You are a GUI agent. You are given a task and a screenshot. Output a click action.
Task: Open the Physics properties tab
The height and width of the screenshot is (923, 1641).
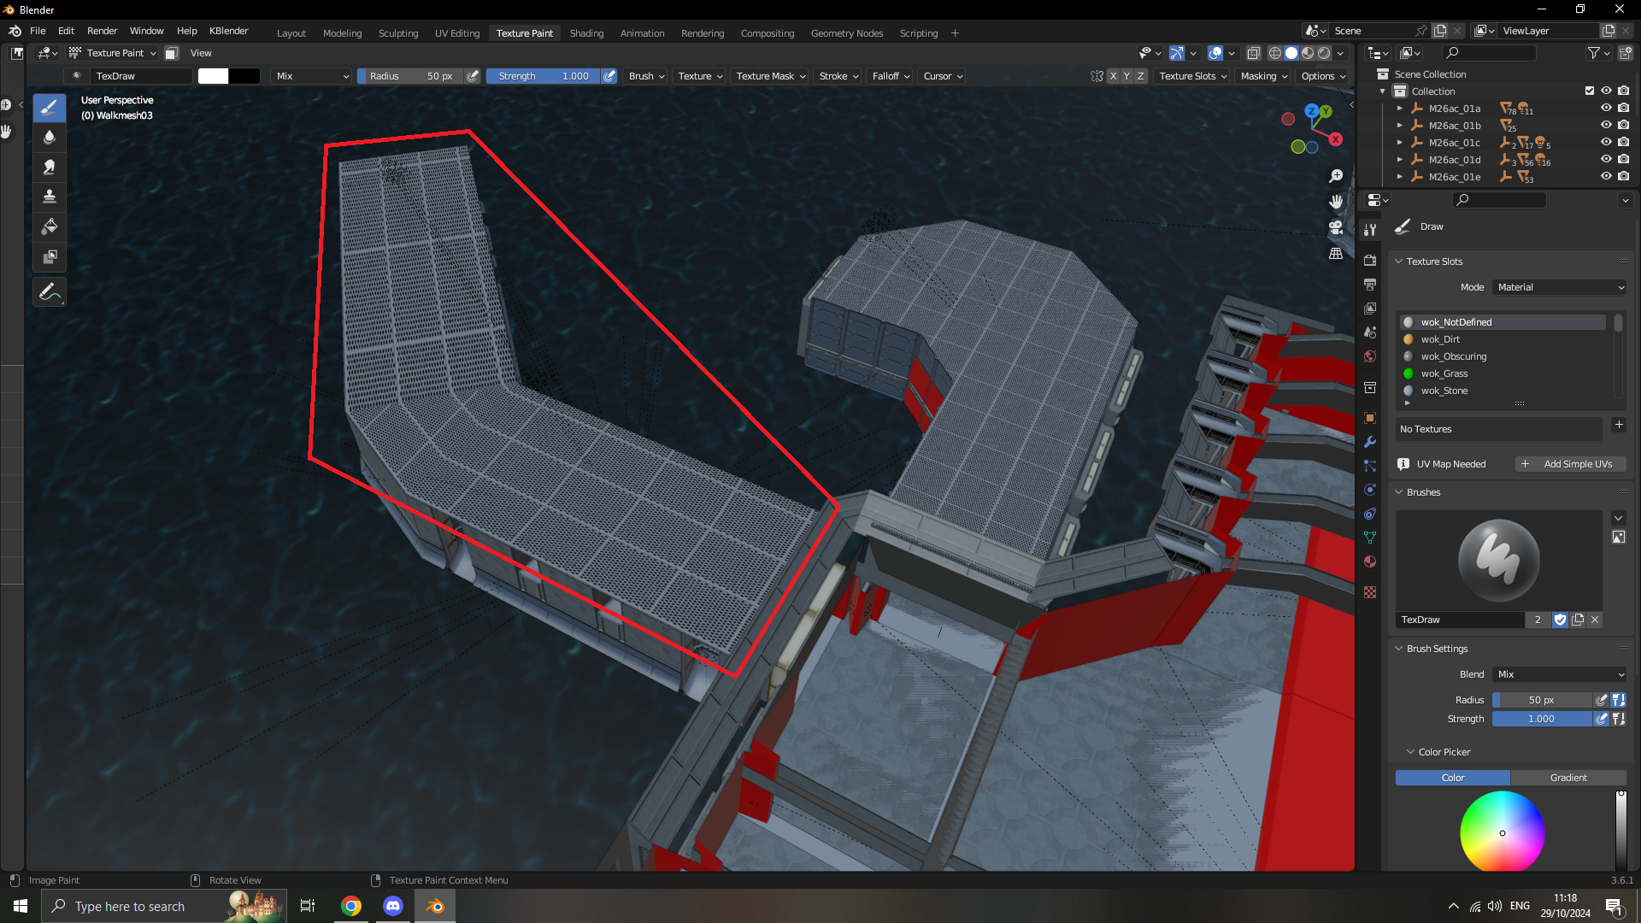(x=1370, y=490)
